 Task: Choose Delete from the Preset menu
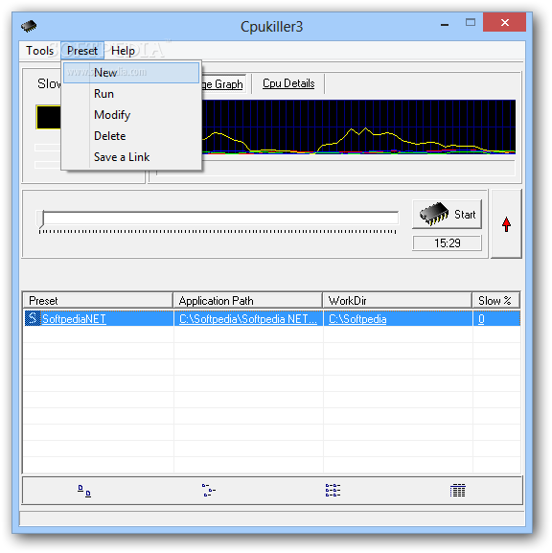pos(131,136)
